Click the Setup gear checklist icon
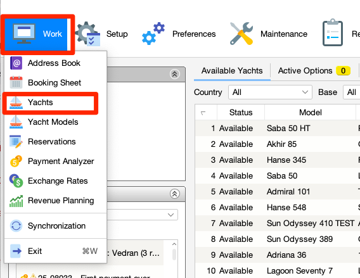 [88, 34]
